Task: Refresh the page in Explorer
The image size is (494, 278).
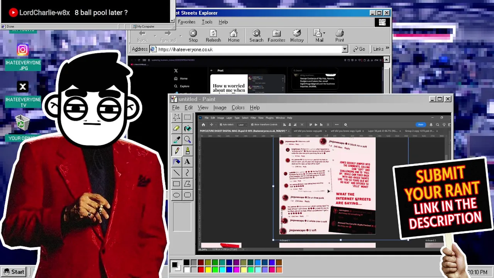Action: (213, 36)
